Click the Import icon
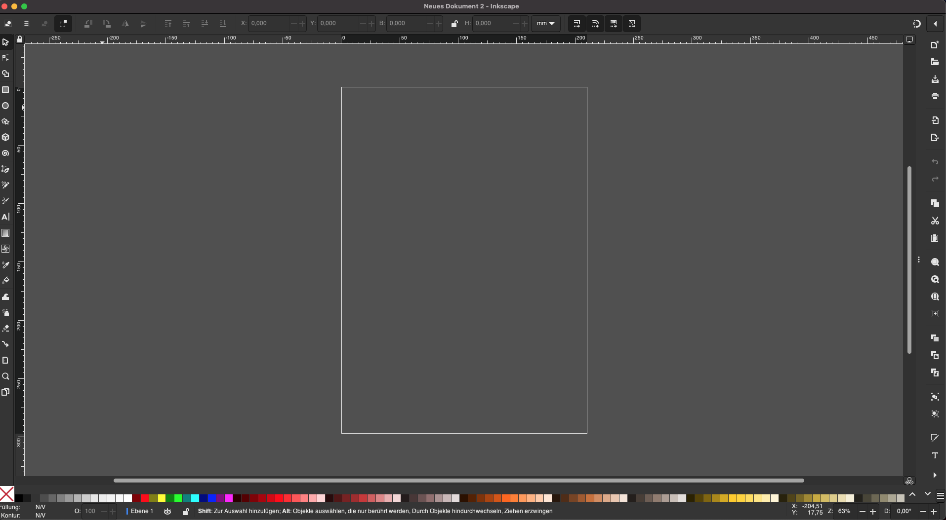Image resolution: width=946 pixels, height=520 pixels. [935, 120]
